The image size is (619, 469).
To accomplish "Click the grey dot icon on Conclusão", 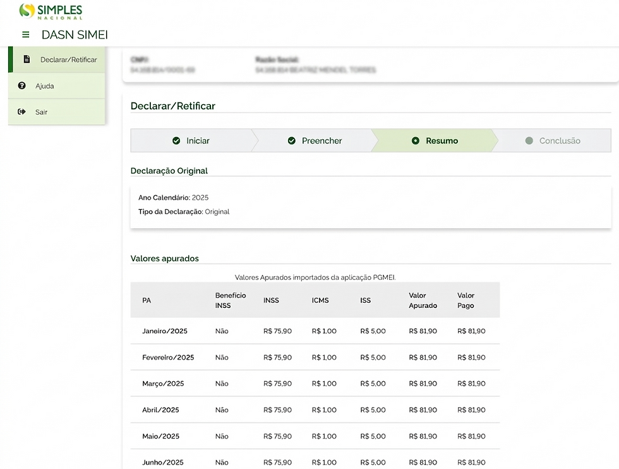I will click(x=529, y=141).
